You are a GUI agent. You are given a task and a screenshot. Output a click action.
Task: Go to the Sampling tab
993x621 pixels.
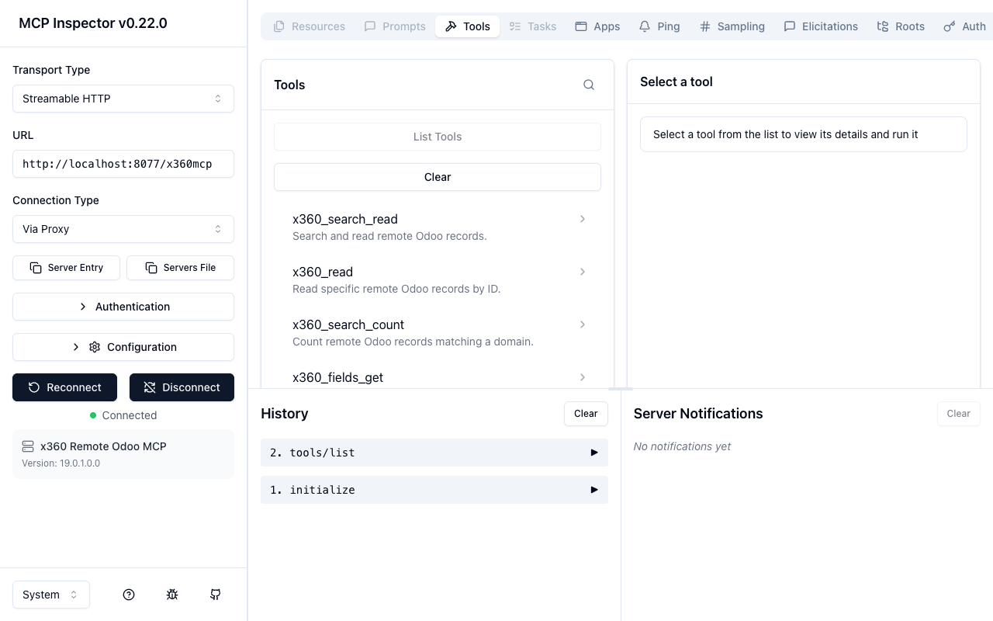click(732, 26)
